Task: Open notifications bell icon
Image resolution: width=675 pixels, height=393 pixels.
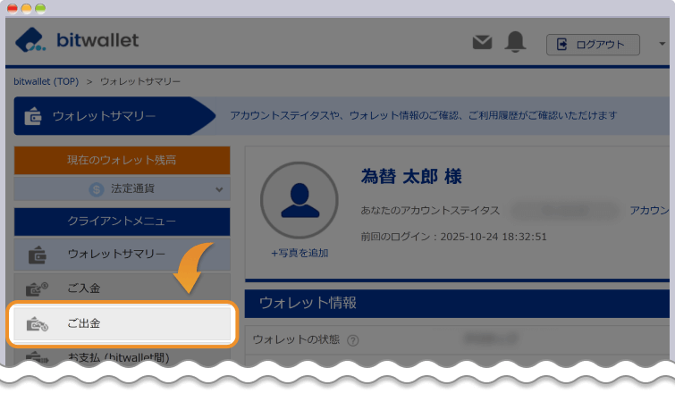Action: click(515, 42)
